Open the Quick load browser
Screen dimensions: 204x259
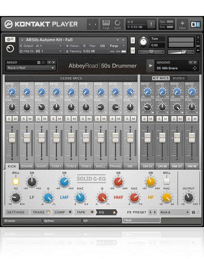click(117, 24)
